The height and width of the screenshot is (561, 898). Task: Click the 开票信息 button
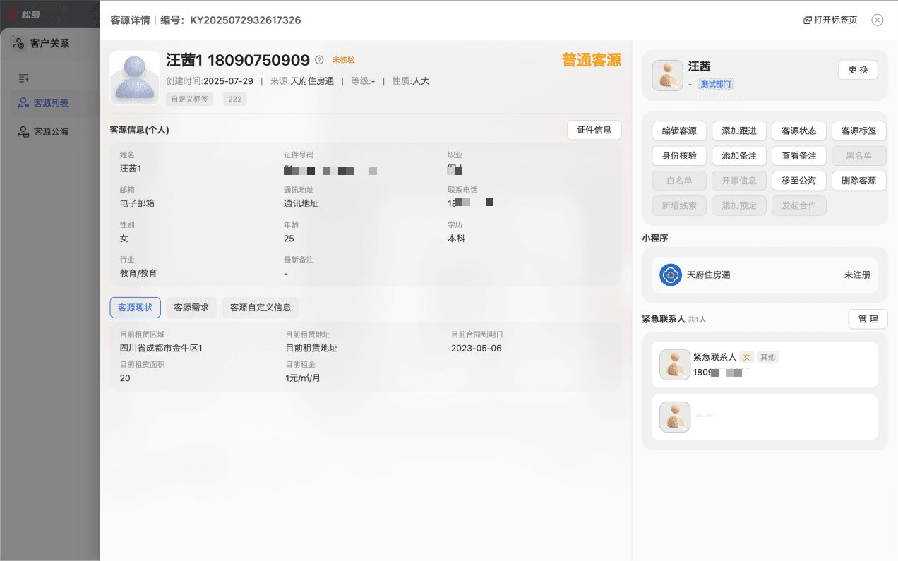pyautogui.click(x=739, y=181)
